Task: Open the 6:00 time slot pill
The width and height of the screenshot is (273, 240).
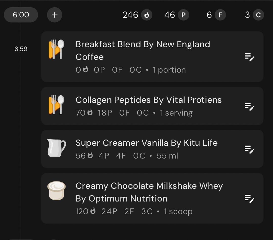Action: pos(21,15)
